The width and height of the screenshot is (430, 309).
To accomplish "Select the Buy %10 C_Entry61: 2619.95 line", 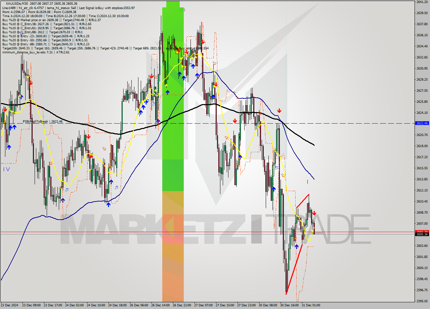I will pyautogui.click(x=47, y=28).
